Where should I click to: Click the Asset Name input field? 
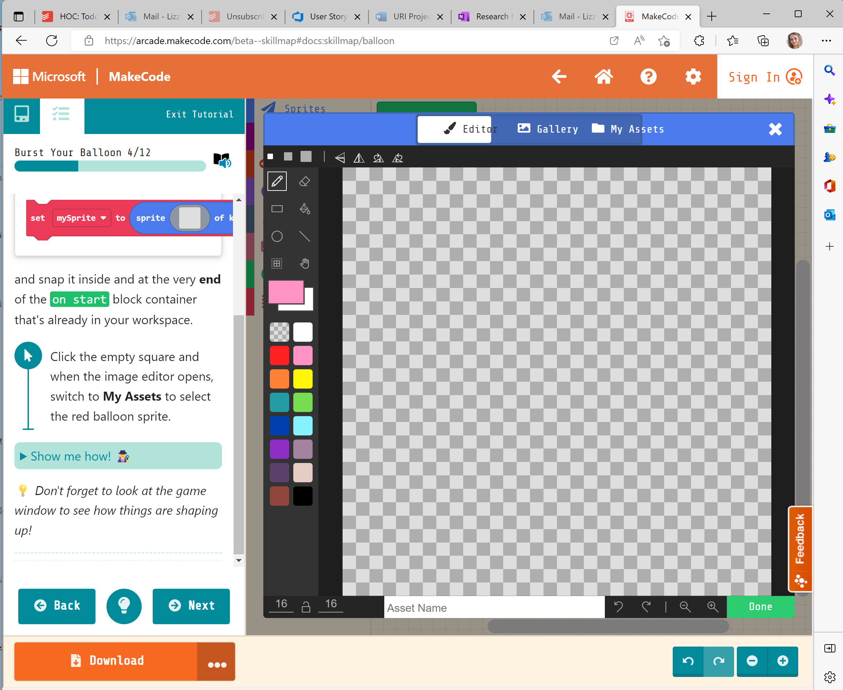pos(493,607)
